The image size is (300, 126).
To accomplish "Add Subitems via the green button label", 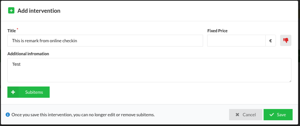I will [x=34, y=92].
